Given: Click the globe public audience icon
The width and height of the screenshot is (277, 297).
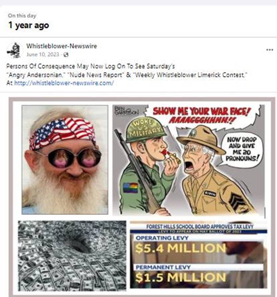Looking at the screenshot, I should tap(66, 55).
